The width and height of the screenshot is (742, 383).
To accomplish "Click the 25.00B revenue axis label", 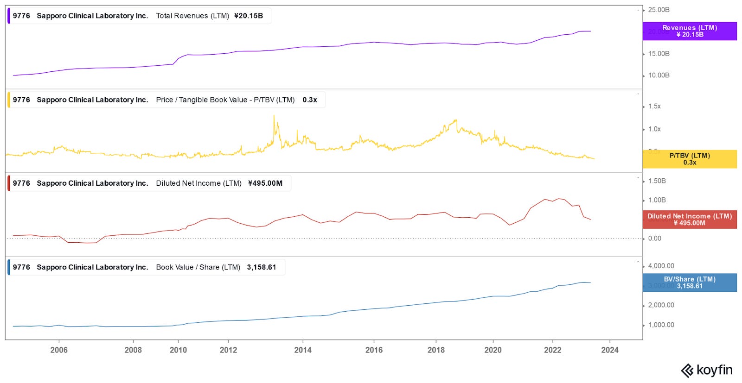I will (659, 10).
